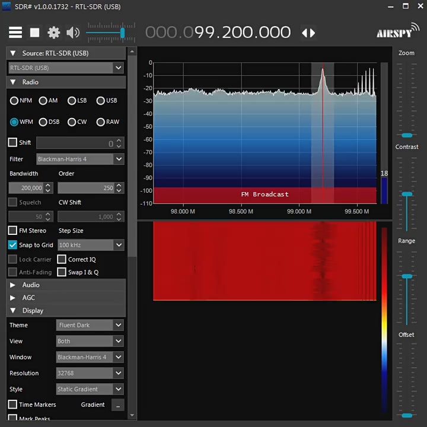Screen dimensions: 427x427
Task: Click the frequency tuning arrows icon
Action: 308,33
